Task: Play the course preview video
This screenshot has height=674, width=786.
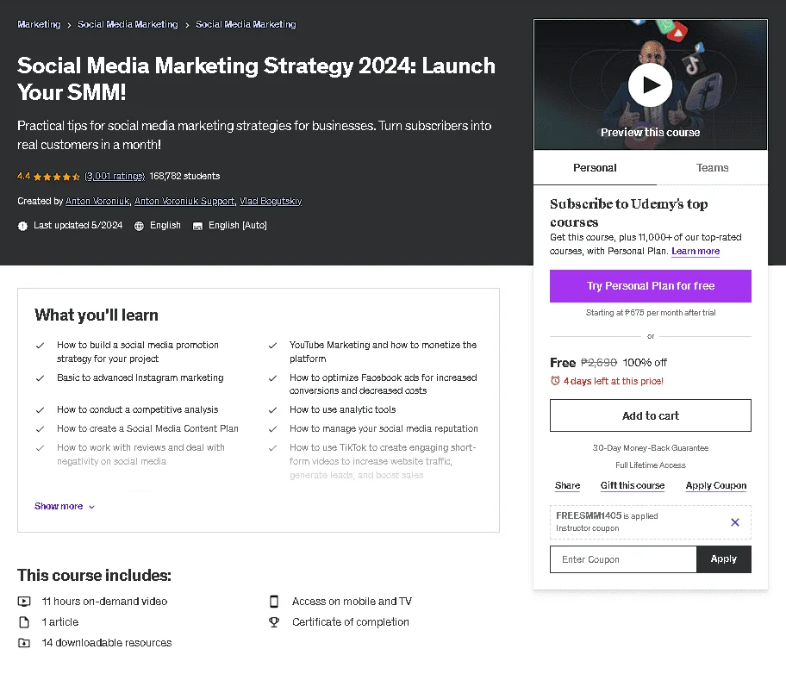Action: [650, 84]
